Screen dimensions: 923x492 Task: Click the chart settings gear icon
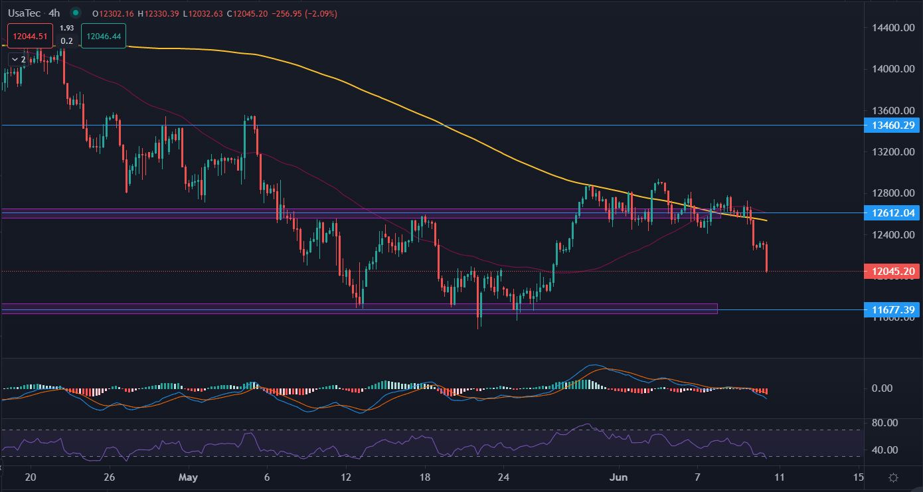[x=893, y=478]
